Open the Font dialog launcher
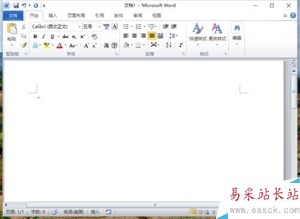Viewport: 300px width, 219px height. [116, 54]
